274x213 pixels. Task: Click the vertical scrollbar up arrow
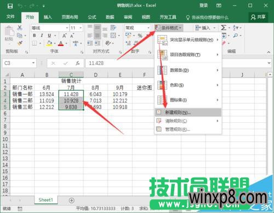(x=270, y=74)
